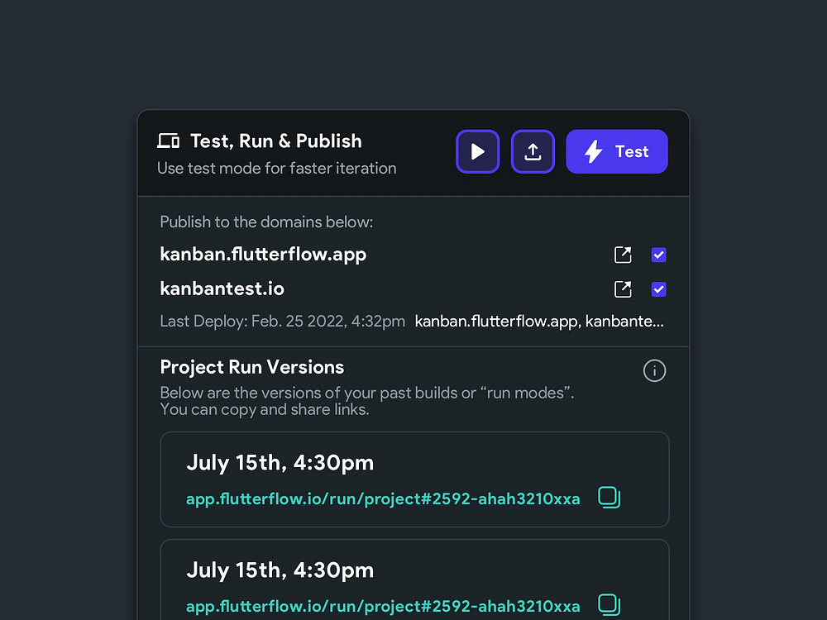This screenshot has height=620, width=827.
Task: Uncheck the kanbantest.io domain checkbox
Action: pyautogui.click(x=659, y=289)
